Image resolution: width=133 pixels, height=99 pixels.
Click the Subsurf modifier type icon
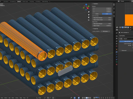(x=121, y=39)
